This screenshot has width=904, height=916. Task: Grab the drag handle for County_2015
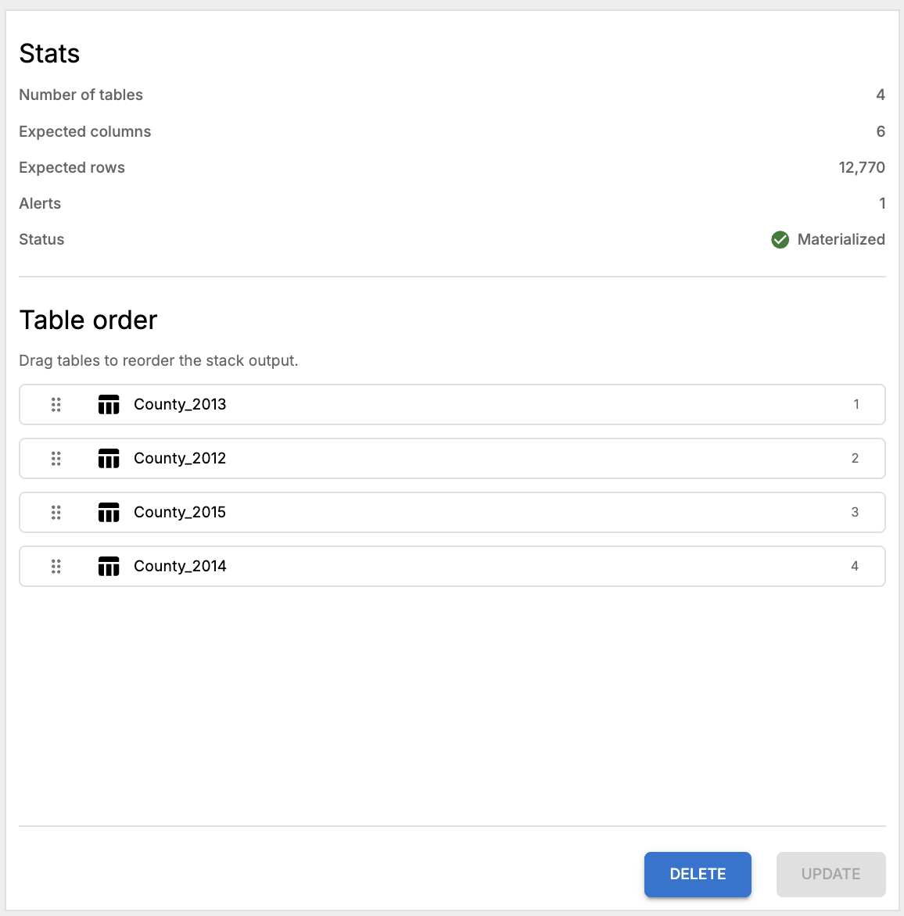[x=56, y=513]
